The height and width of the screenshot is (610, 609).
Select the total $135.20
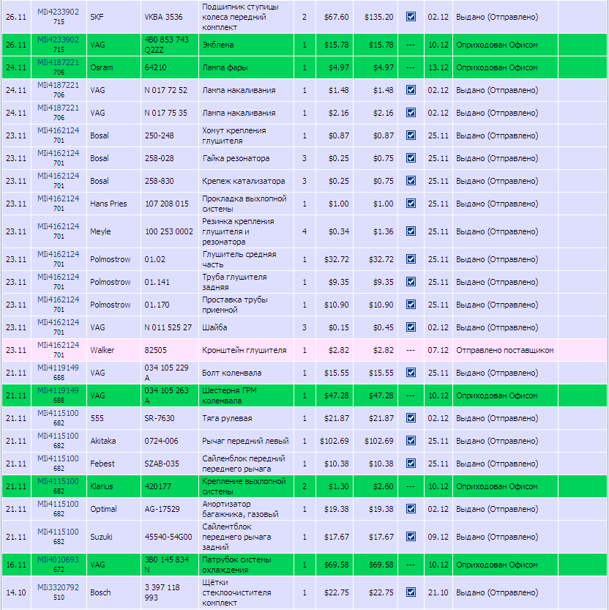(x=378, y=17)
